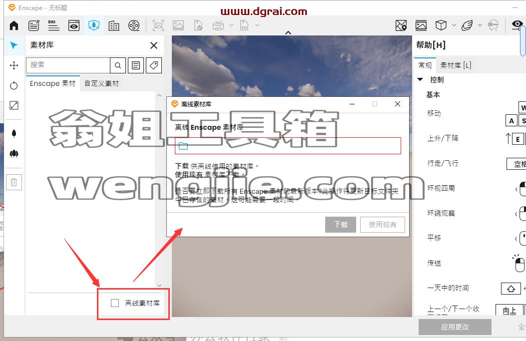Click the EXE standalone export icon
The image size is (526, 341).
244,25
